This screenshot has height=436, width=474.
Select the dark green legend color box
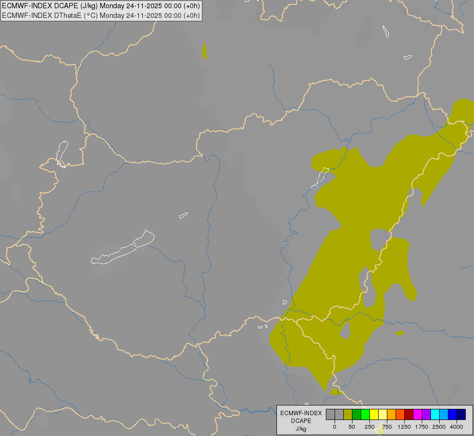[356, 415]
